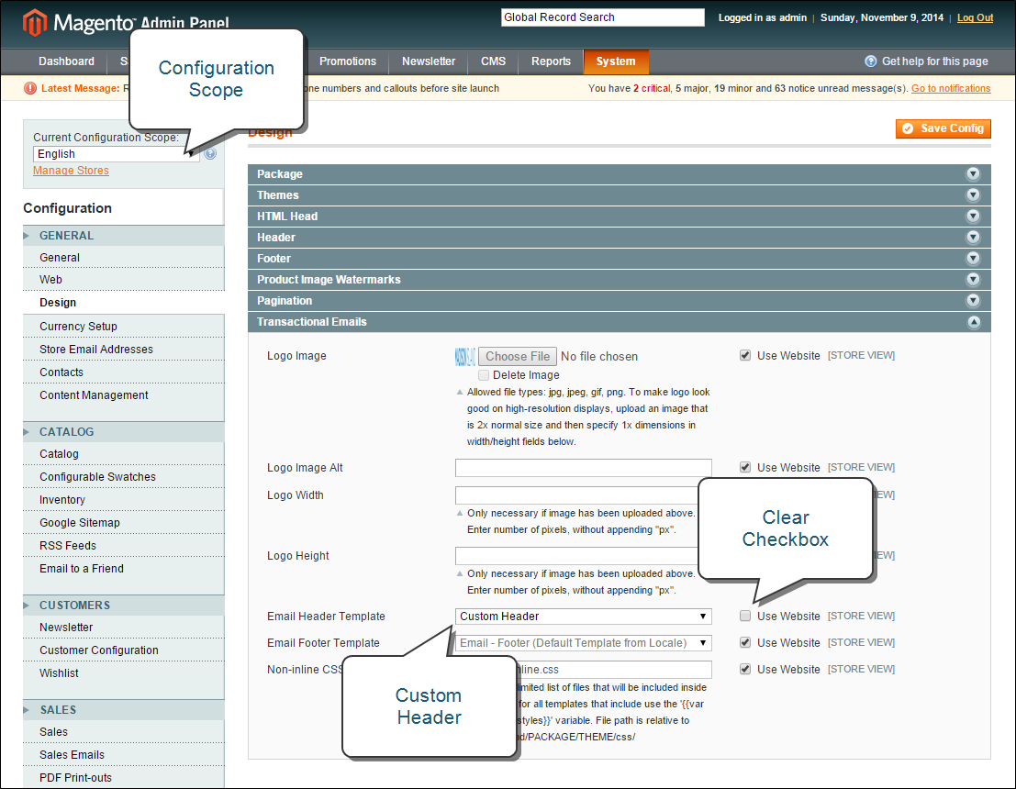Open the Store Email Addresses tab
This screenshot has height=789, width=1016.
(x=124, y=350)
